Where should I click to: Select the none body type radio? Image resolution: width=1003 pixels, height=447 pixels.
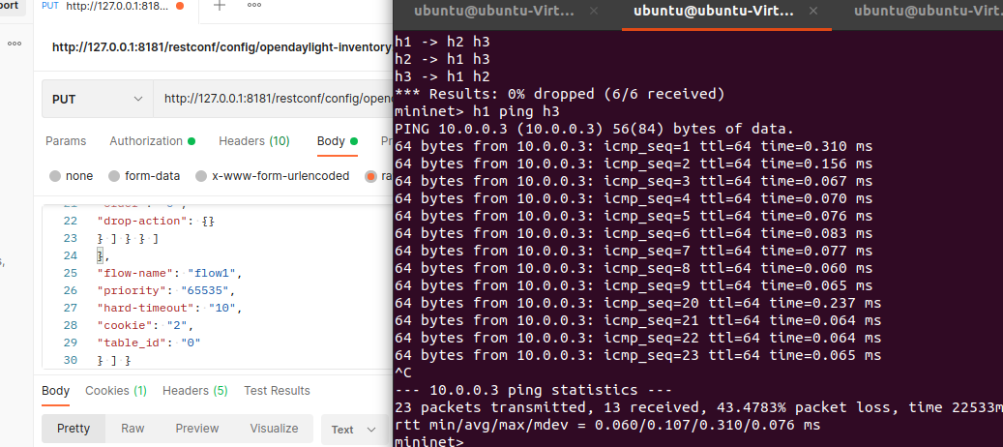coord(55,176)
